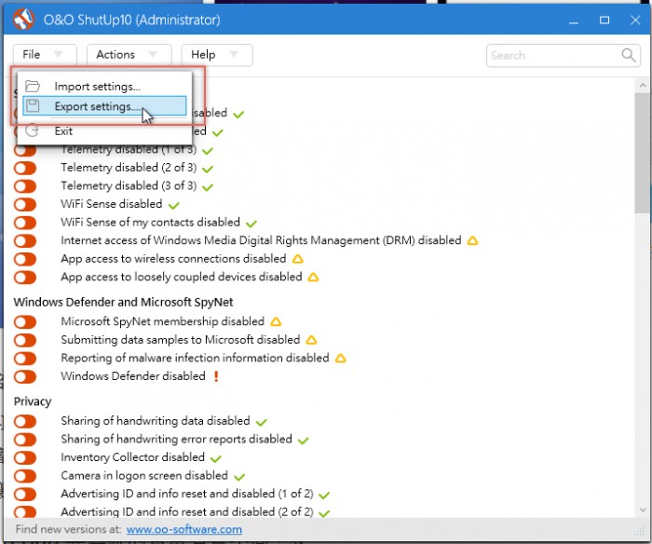Click the search magnifier icon

click(629, 55)
